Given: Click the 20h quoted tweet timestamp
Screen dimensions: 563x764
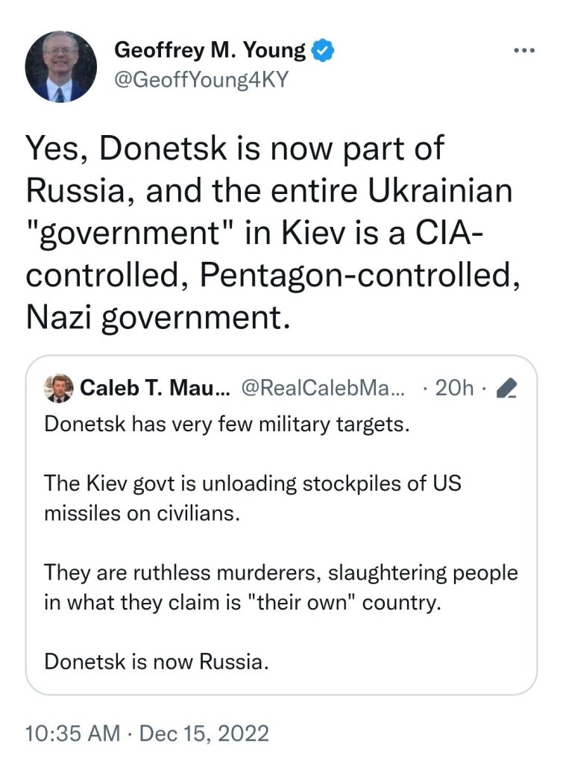Looking at the screenshot, I should coord(454,387).
